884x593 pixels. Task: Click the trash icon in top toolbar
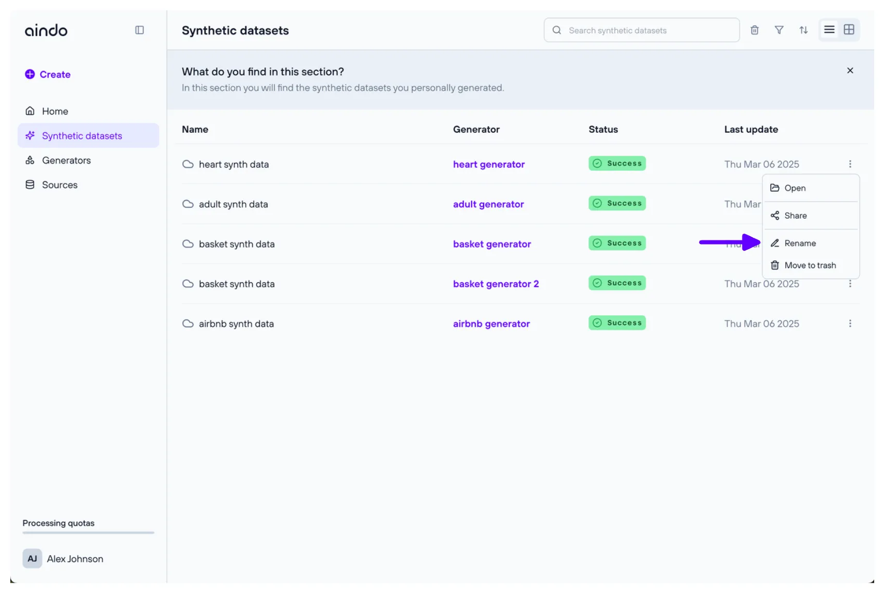click(754, 30)
